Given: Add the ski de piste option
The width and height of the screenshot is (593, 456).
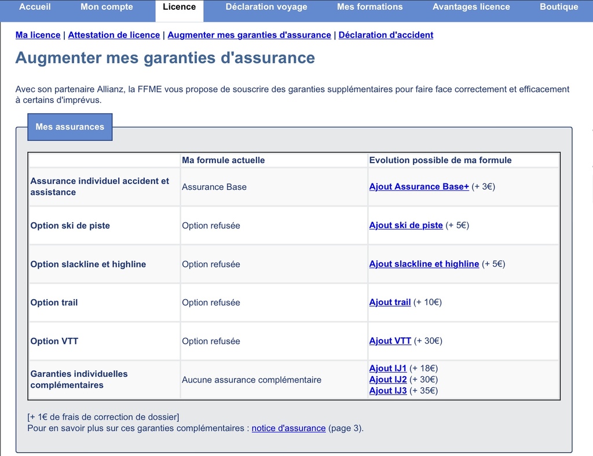Looking at the screenshot, I should (x=406, y=225).
